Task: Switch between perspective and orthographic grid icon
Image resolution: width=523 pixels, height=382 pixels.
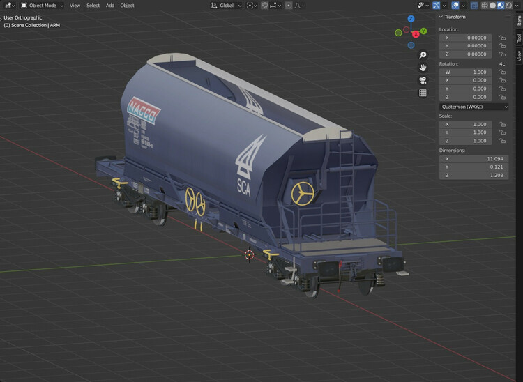Action: point(423,93)
